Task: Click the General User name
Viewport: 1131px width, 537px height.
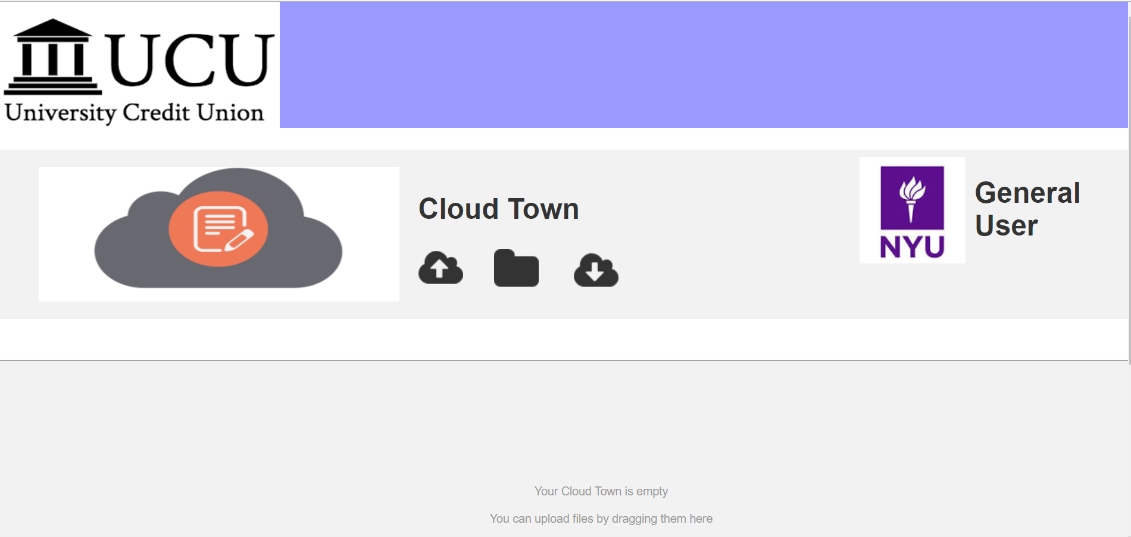Action: pos(1027,209)
